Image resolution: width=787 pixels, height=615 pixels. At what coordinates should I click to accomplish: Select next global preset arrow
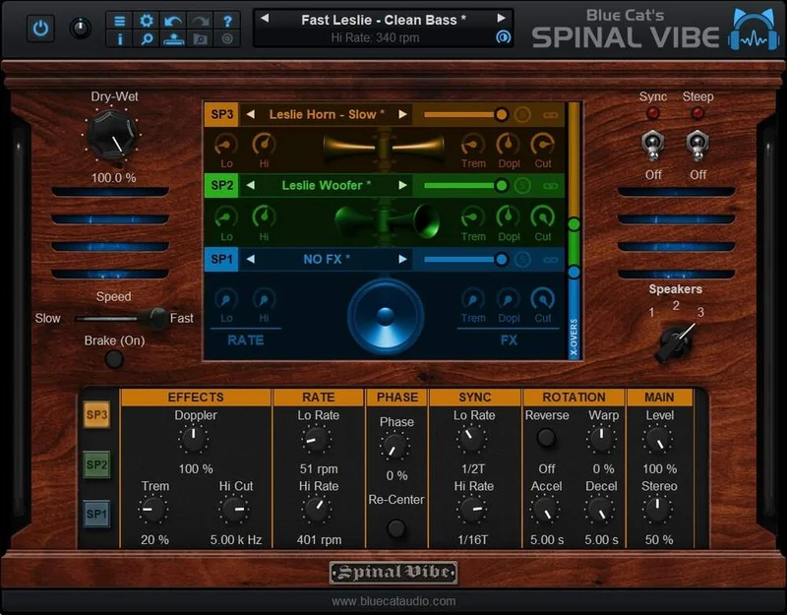pyautogui.click(x=501, y=19)
